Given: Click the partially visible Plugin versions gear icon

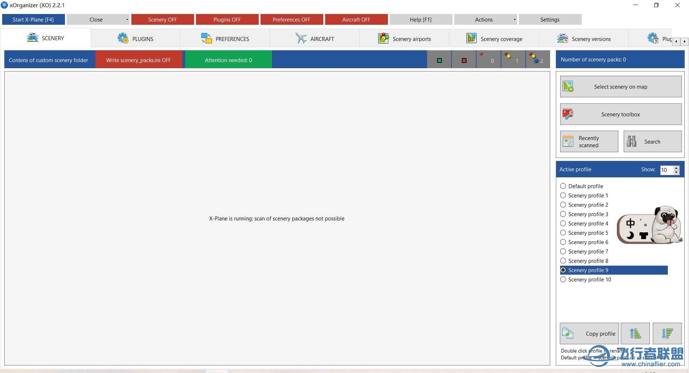Looking at the screenshot, I should 653,38.
